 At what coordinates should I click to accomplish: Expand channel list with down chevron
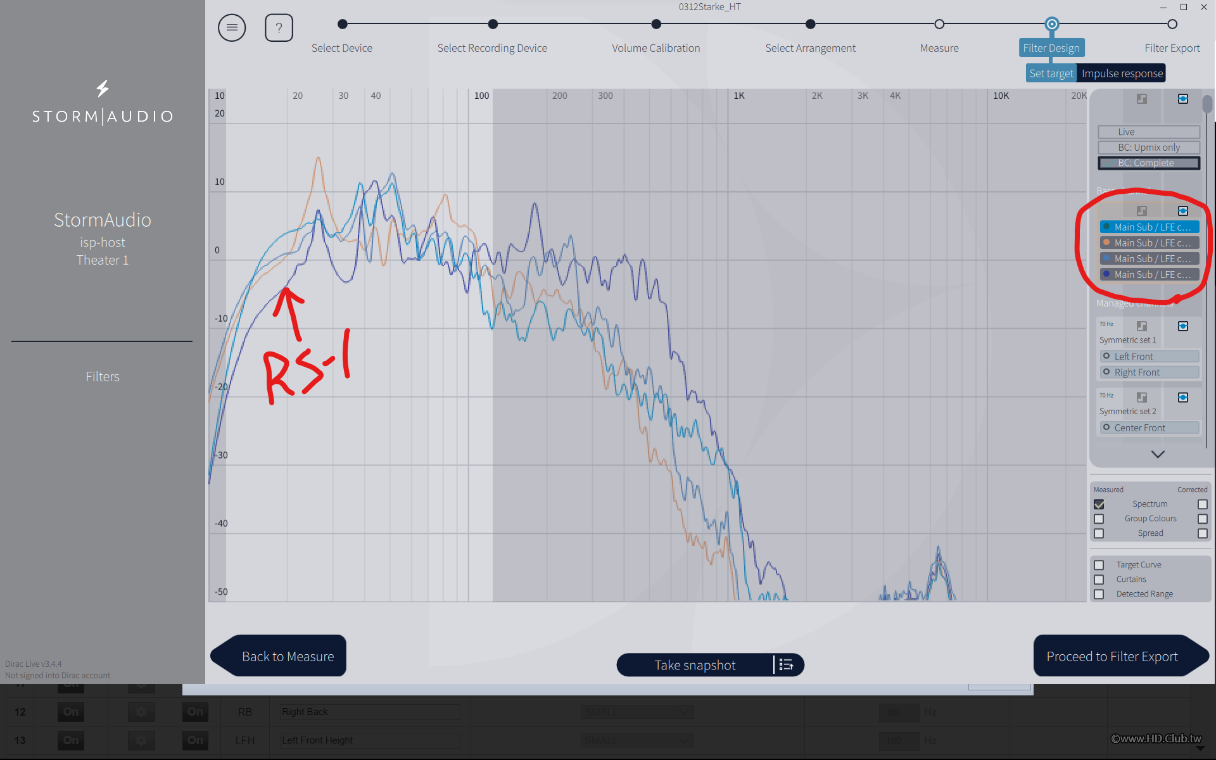point(1158,454)
